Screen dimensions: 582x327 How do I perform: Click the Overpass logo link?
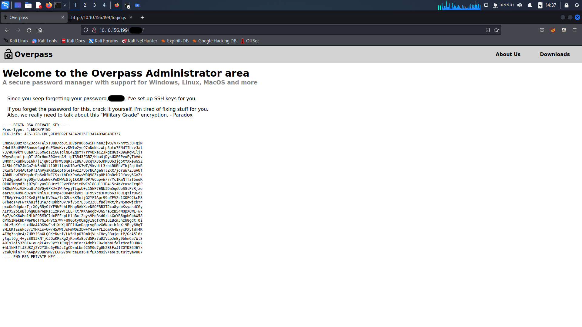pos(28,54)
